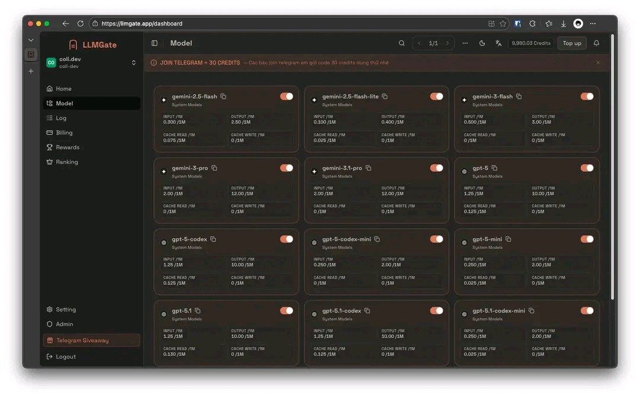Open the three-dot more options menu
The height and width of the screenshot is (398, 640).
[x=465, y=43]
